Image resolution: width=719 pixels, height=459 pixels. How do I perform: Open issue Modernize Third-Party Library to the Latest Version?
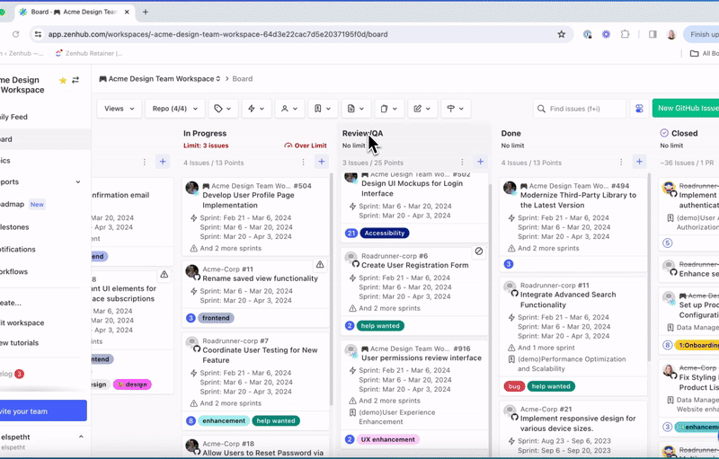(578, 200)
